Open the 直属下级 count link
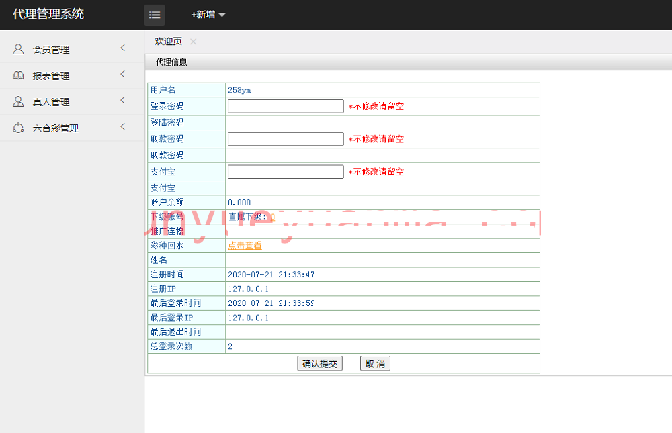 [x=272, y=217]
